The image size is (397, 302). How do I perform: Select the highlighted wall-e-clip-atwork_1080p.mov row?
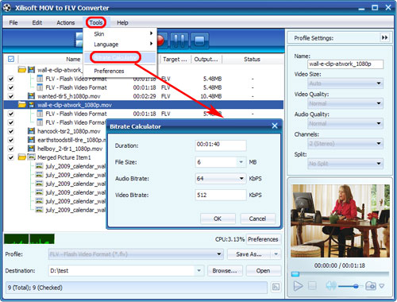click(143, 105)
